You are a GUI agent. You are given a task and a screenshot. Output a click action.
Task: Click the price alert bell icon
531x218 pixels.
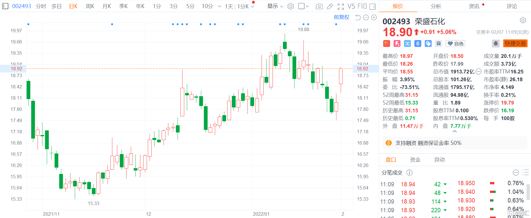pyautogui.click(x=495, y=43)
